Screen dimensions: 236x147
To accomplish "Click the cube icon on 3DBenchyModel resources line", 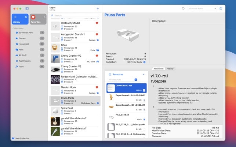I will point(62,26).
